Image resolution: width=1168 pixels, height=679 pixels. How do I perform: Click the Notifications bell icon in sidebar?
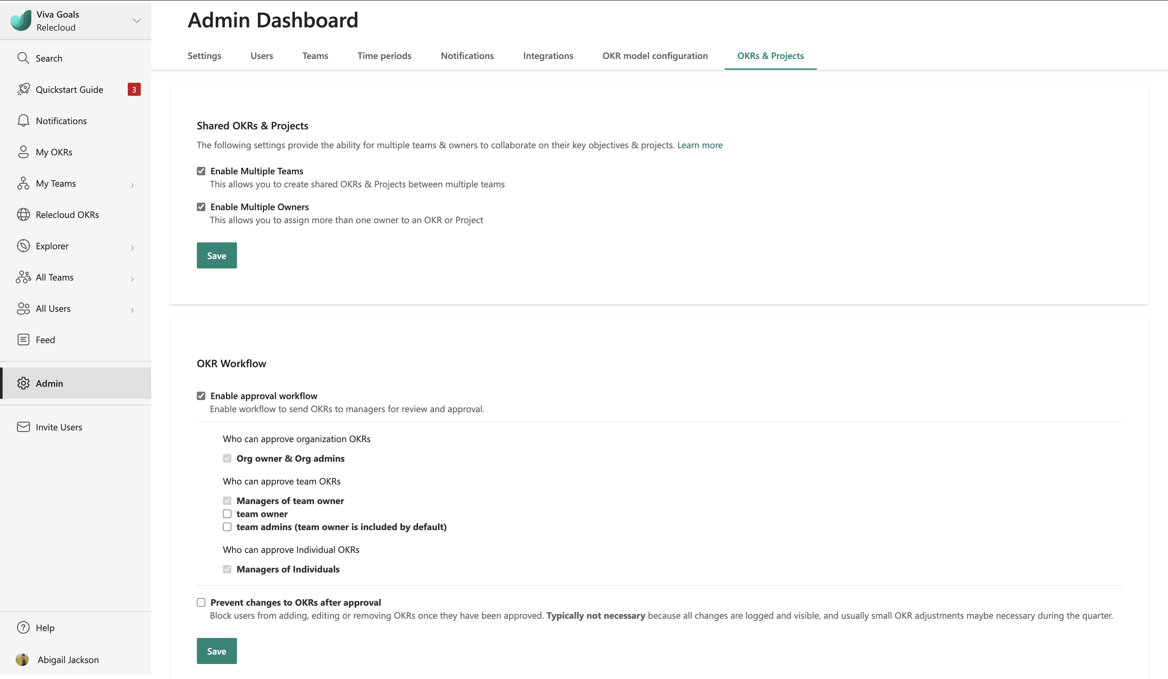tap(23, 121)
